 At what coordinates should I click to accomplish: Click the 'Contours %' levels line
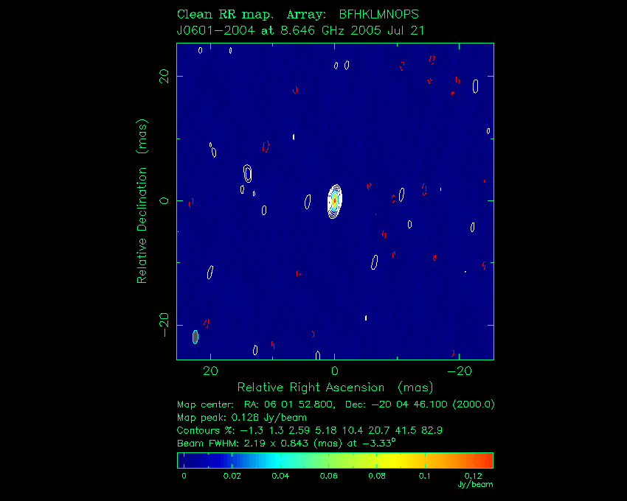click(x=310, y=430)
